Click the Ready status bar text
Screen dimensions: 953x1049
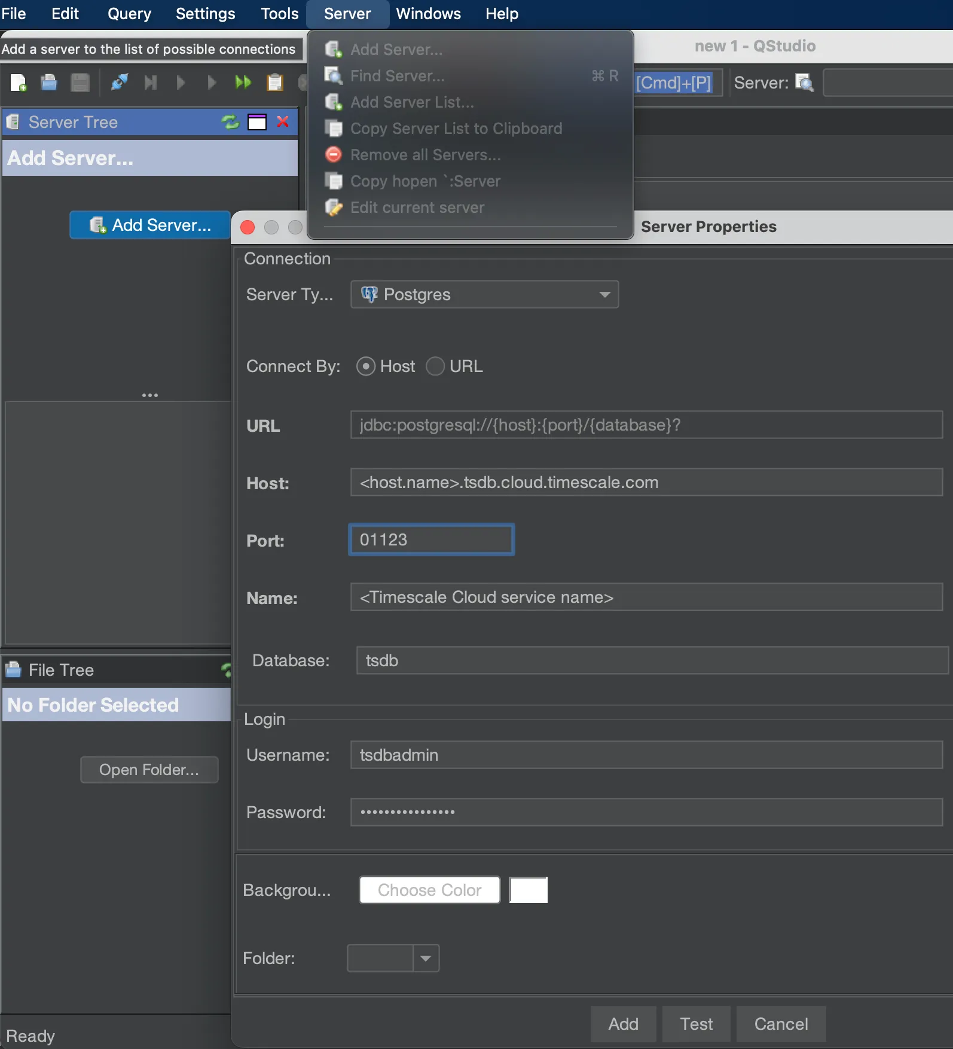click(30, 1036)
